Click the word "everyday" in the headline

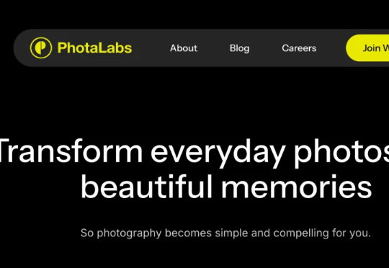(x=218, y=153)
